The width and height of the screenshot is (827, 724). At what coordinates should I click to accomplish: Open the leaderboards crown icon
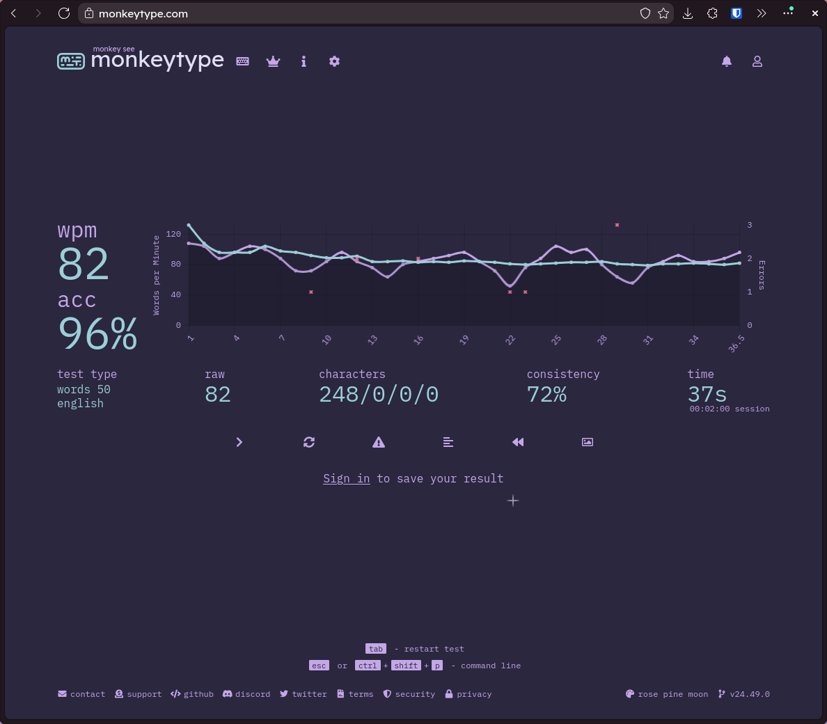click(x=273, y=61)
